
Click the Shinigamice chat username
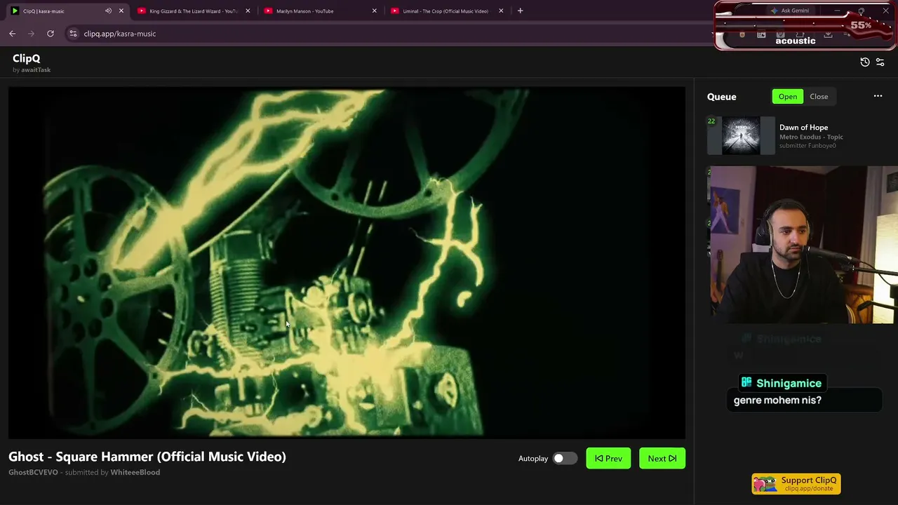point(789,383)
